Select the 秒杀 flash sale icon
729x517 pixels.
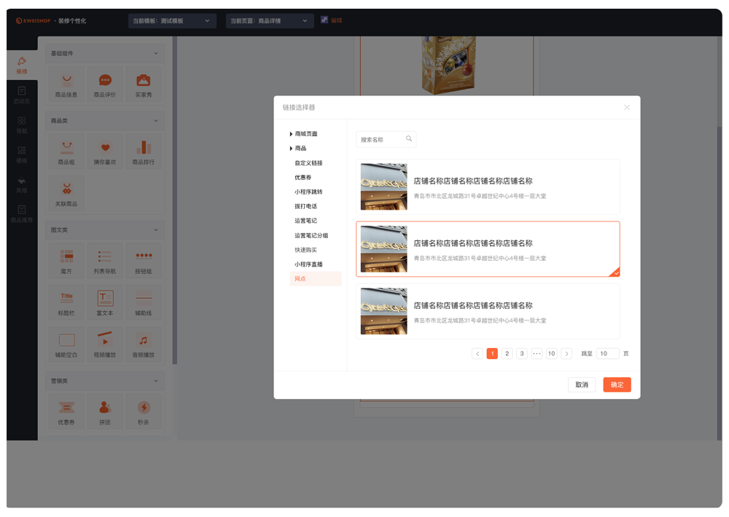tap(144, 408)
